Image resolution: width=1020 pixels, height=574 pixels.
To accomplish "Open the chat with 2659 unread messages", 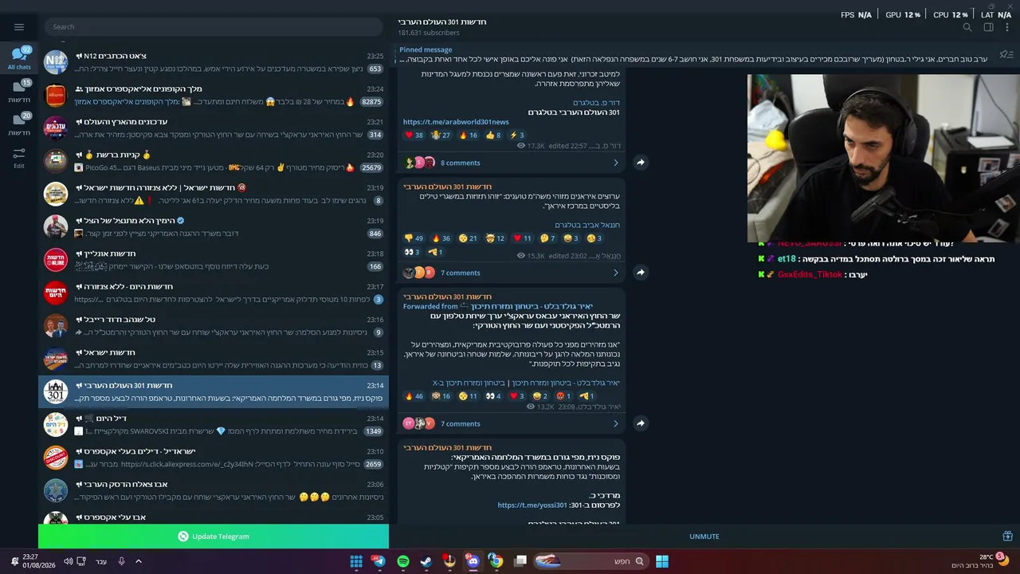I will point(214,458).
